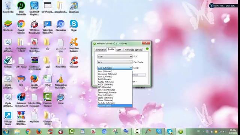Switch to Skype in the taskbar
This screenshot has height=135, width=240.
pos(170,132)
